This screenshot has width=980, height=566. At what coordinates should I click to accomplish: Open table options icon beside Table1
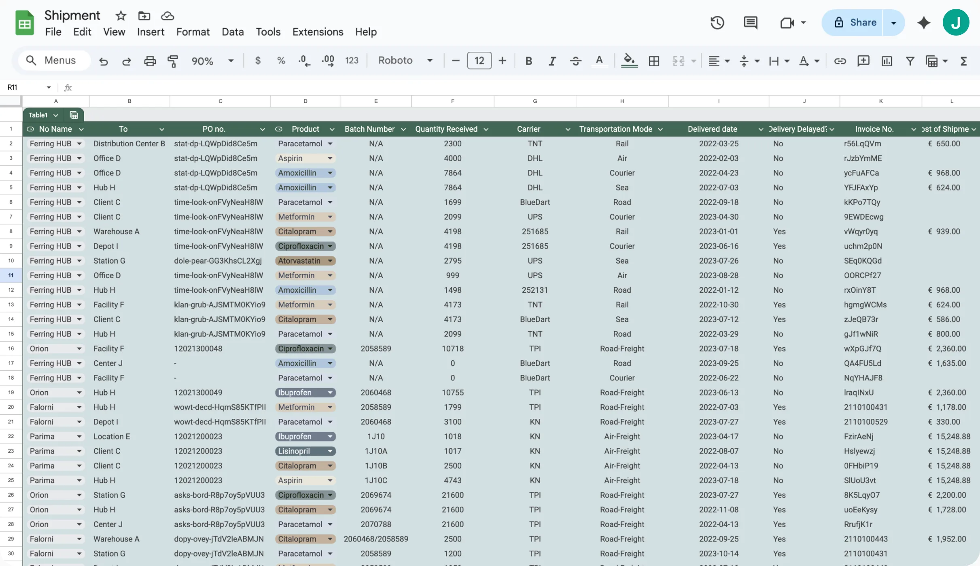pyautogui.click(x=74, y=115)
